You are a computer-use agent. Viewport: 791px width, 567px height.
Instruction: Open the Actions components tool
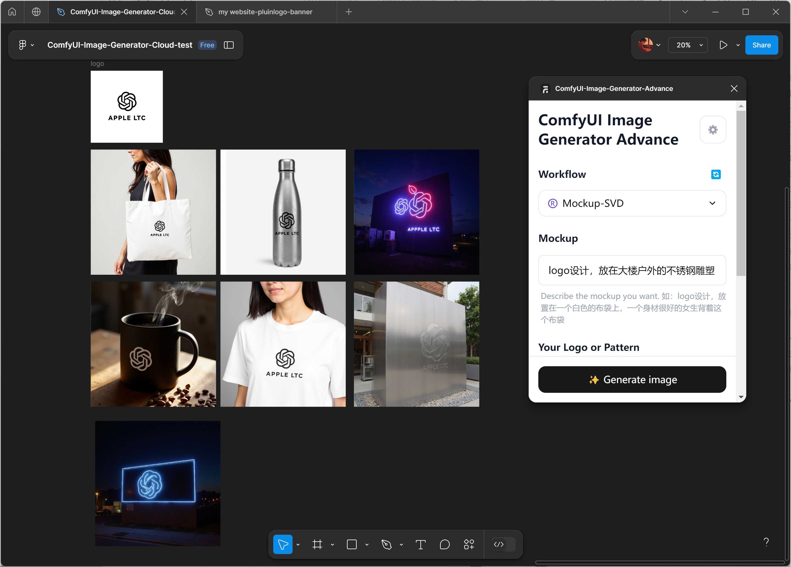tap(469, 544)
